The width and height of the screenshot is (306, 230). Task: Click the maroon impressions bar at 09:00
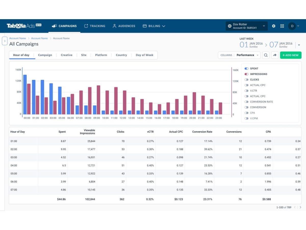pos(98,100)
